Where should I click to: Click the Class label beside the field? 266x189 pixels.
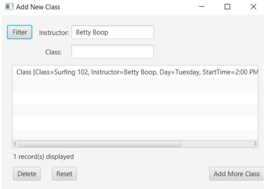[x=54, y=52]
